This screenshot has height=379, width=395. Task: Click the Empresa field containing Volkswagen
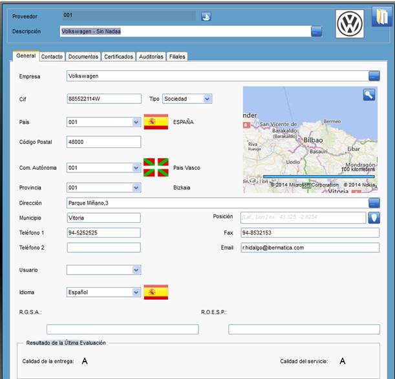point(218,76)
